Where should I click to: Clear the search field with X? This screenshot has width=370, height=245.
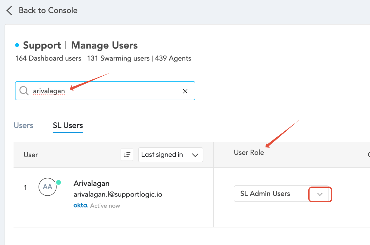click(x=185, y=91)
